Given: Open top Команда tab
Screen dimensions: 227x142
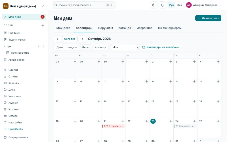Looking at the screenshot, I should pos(125,28).
